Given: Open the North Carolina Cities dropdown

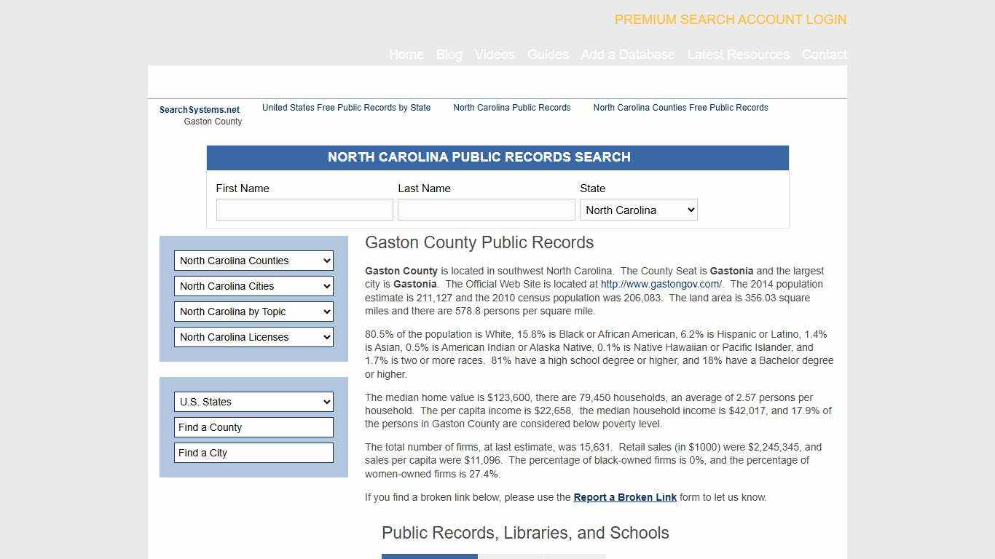Looking at the screenshot, I should (253, 285).
